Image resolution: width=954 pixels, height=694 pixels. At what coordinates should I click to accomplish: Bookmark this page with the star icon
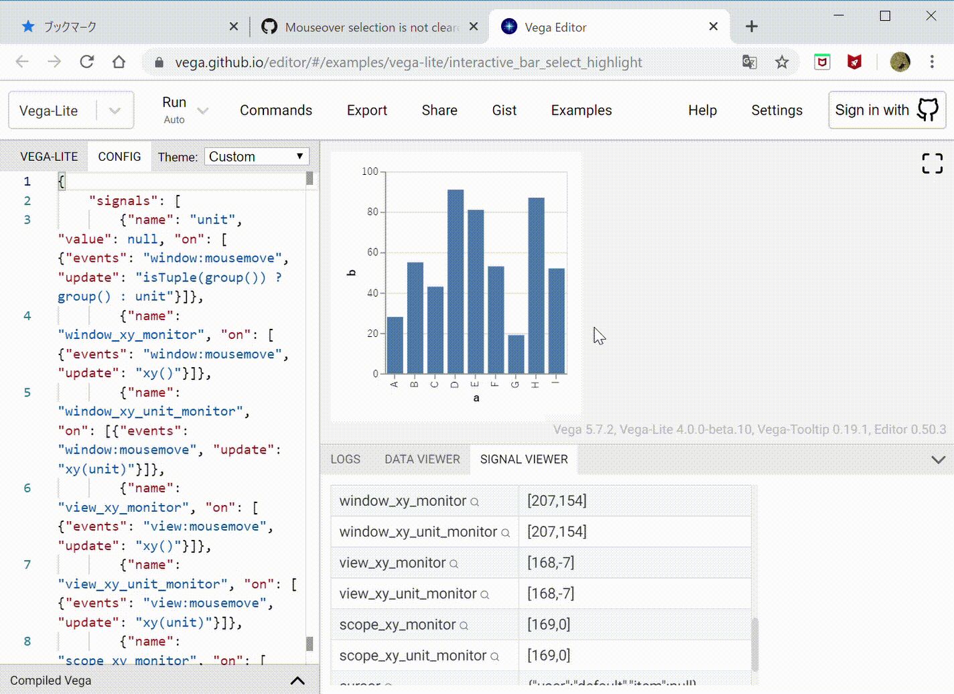pos(782,62)
